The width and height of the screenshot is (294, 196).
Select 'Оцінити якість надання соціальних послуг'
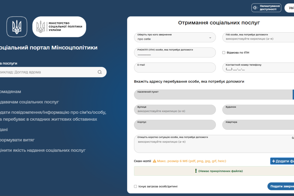(43, 150)
